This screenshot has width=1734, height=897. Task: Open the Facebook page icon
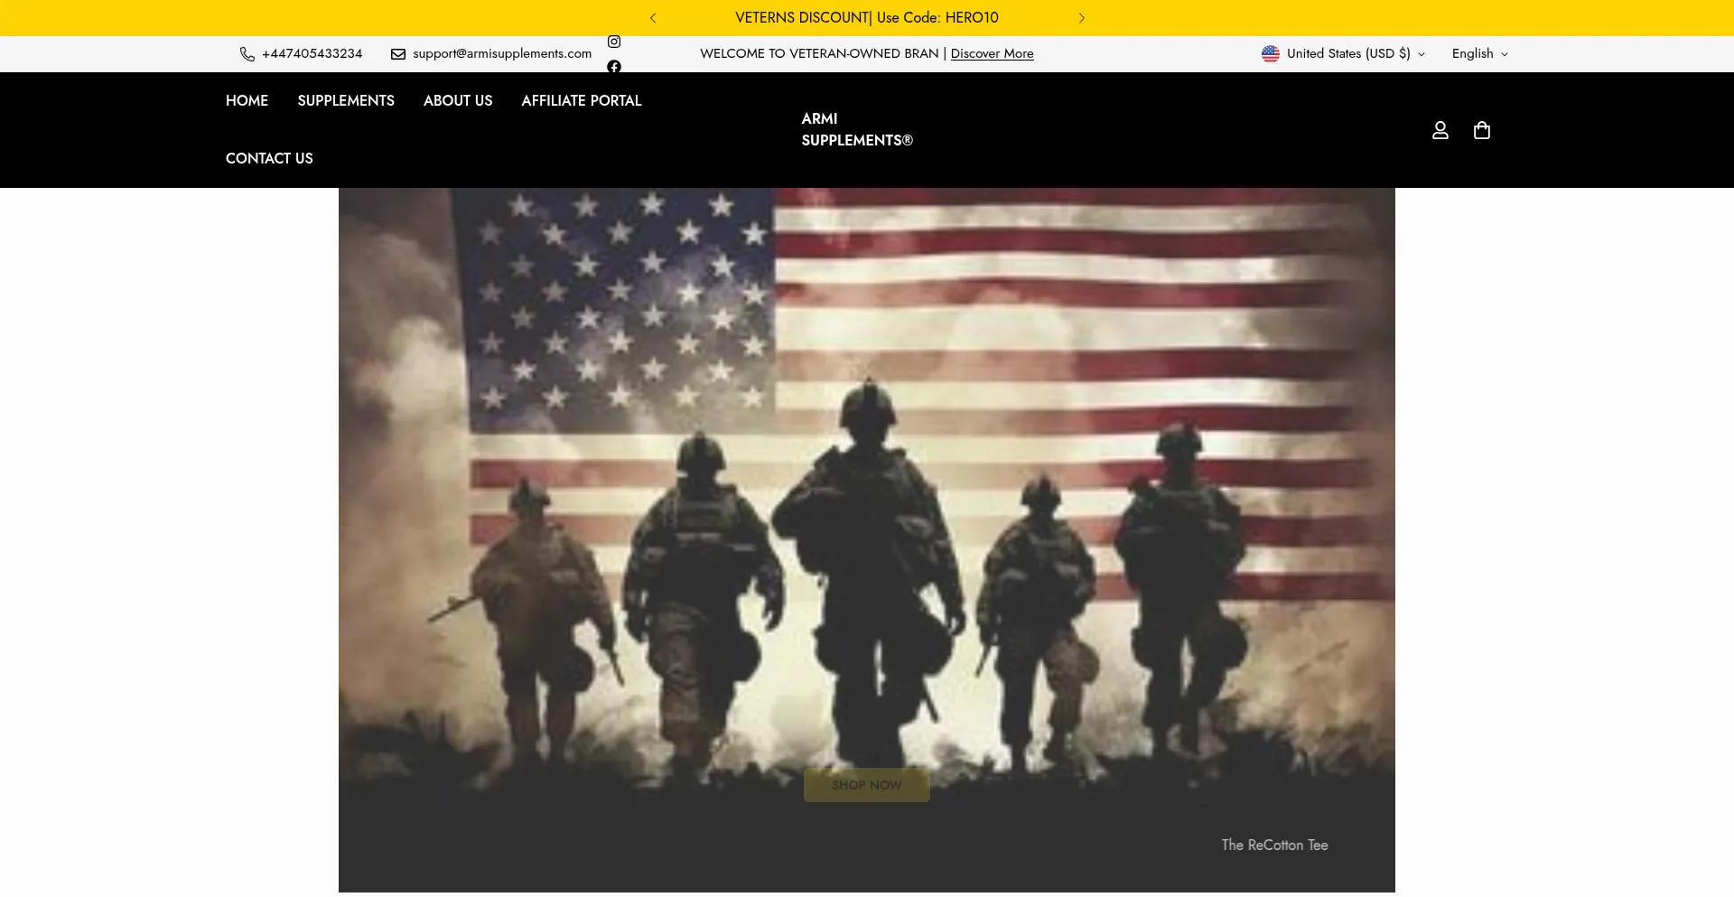coord(614,67)
